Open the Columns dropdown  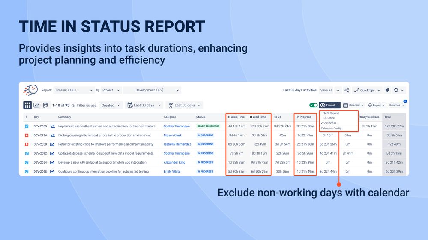(x=397, y=105)
